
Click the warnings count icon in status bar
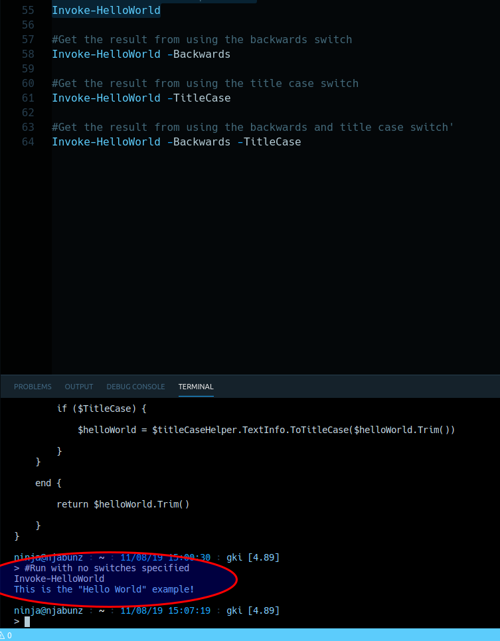point(5,635)
